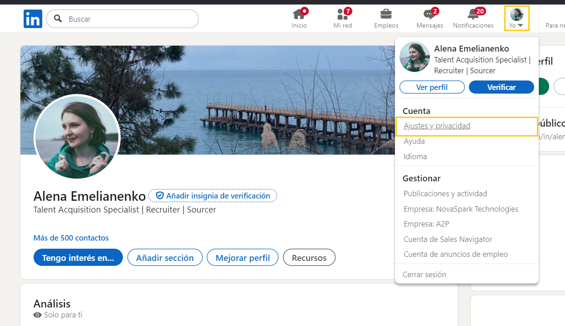Image resolution: width=565 pixels, height=326 pixels.
Task: Open Mi red network icon
Action: [x=342, y=14]
